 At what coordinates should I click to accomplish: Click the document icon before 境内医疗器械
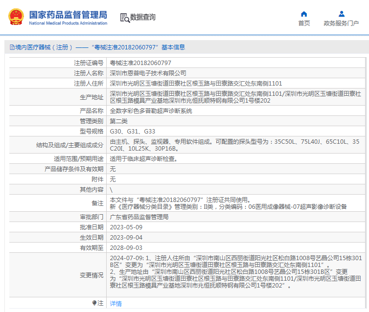[12, 47]
